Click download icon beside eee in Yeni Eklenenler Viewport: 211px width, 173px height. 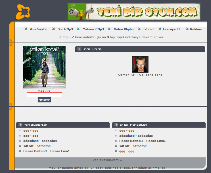point(20,130)
